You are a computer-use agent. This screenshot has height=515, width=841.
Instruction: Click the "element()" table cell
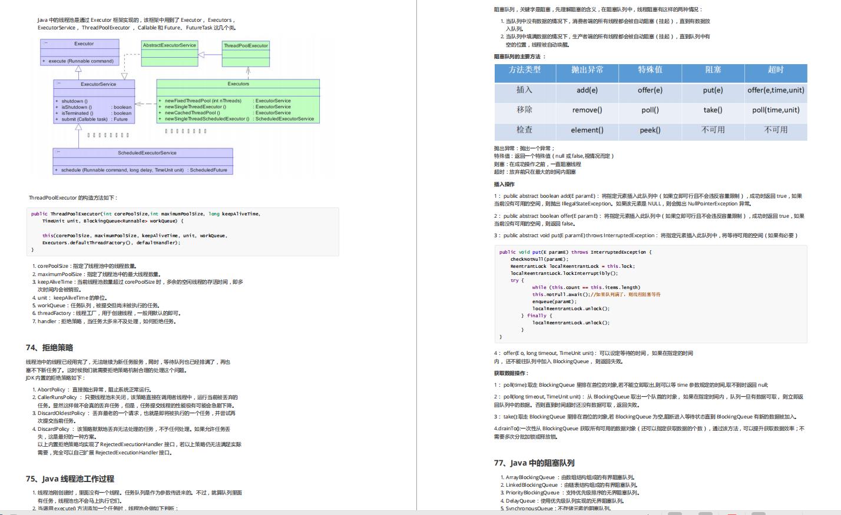pos(587,130)
